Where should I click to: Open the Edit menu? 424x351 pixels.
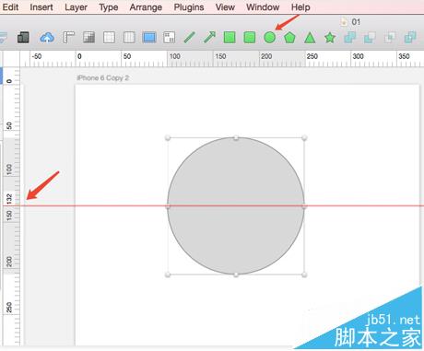pyautogui.click(x=10, y=6)
